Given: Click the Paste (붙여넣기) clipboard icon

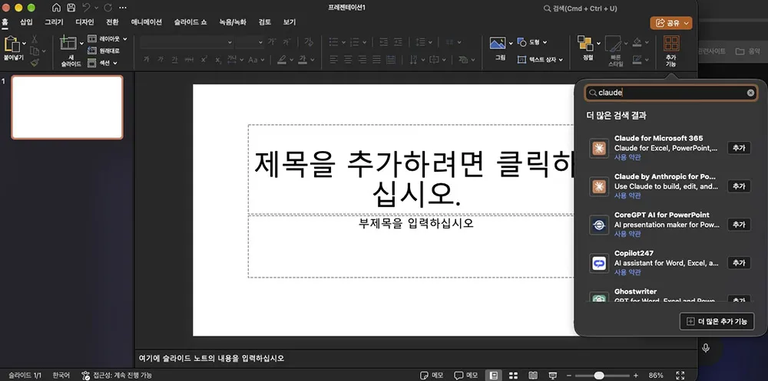Looking at the screenshot, I should click(12, 44).
